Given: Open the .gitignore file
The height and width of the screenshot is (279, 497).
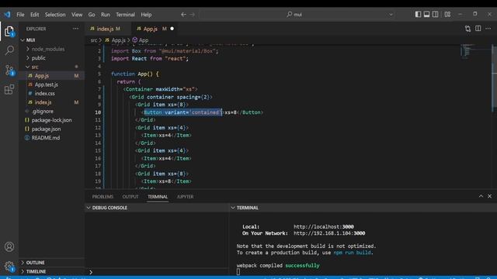Looking at the screenshot, I should point(43,111).
